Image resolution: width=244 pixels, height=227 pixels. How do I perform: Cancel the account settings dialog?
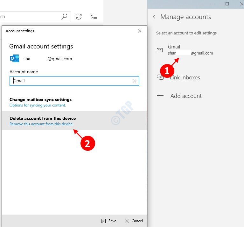point(134,221)
